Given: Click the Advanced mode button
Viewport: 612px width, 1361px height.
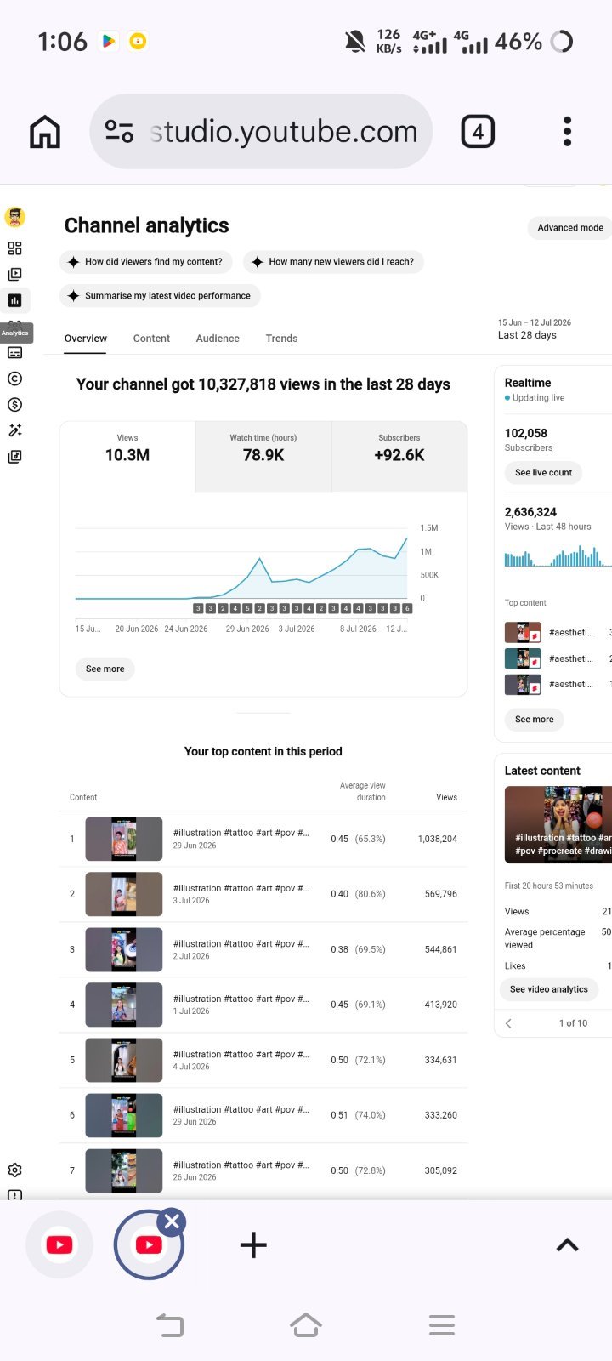Looking at the screenshot, I should 569,227.
